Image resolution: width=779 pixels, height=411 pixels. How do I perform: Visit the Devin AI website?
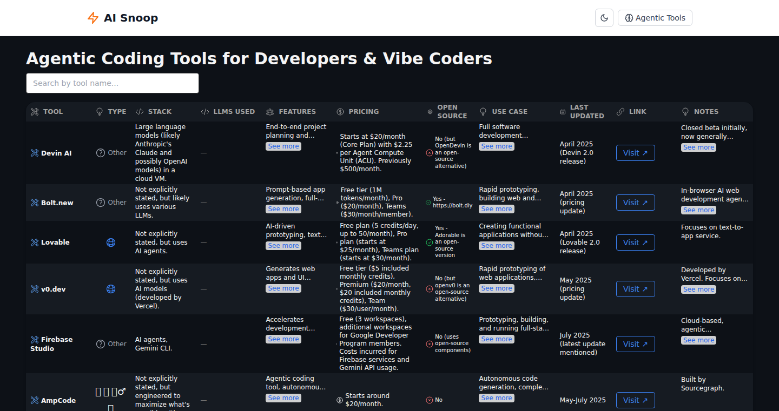(x=636, y=153)
